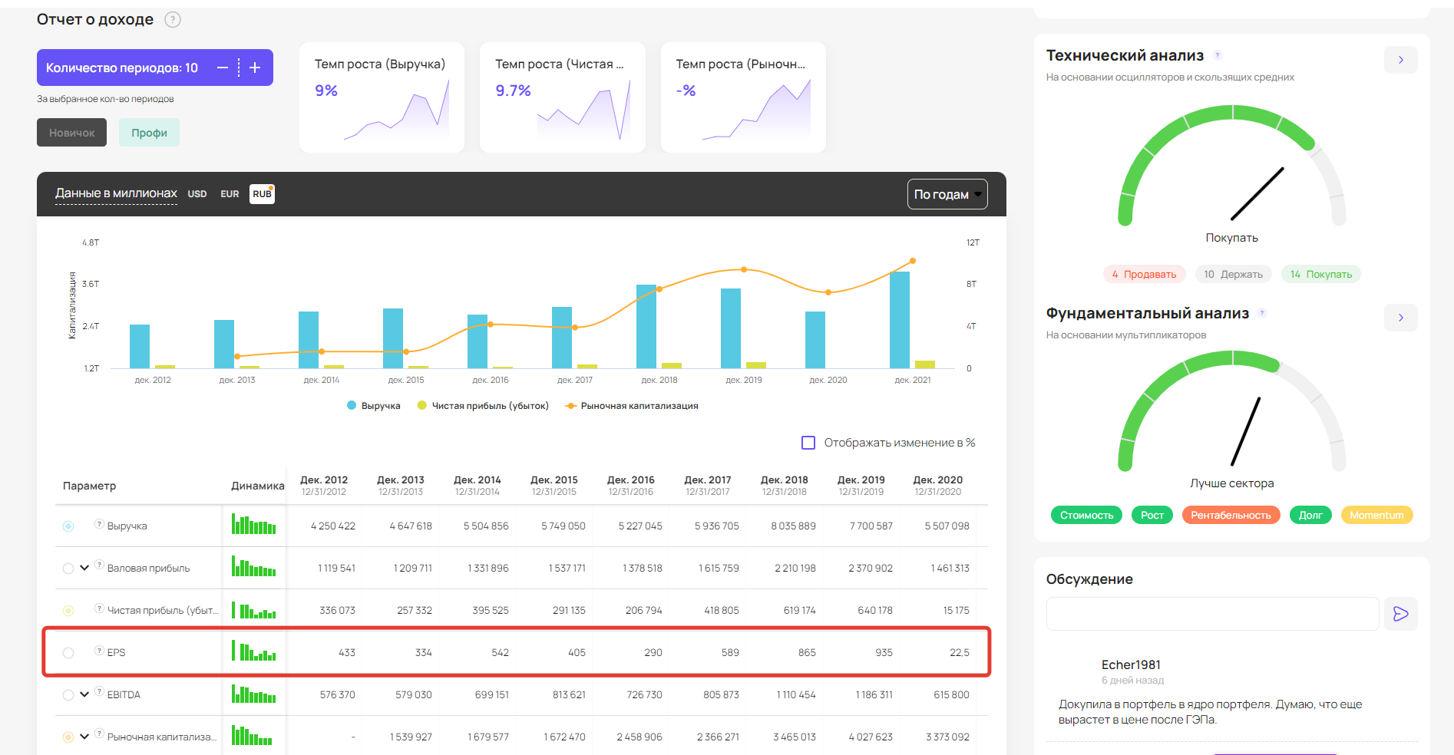
Task: Select EPS row radio button
Action: (x=68, y=653)
